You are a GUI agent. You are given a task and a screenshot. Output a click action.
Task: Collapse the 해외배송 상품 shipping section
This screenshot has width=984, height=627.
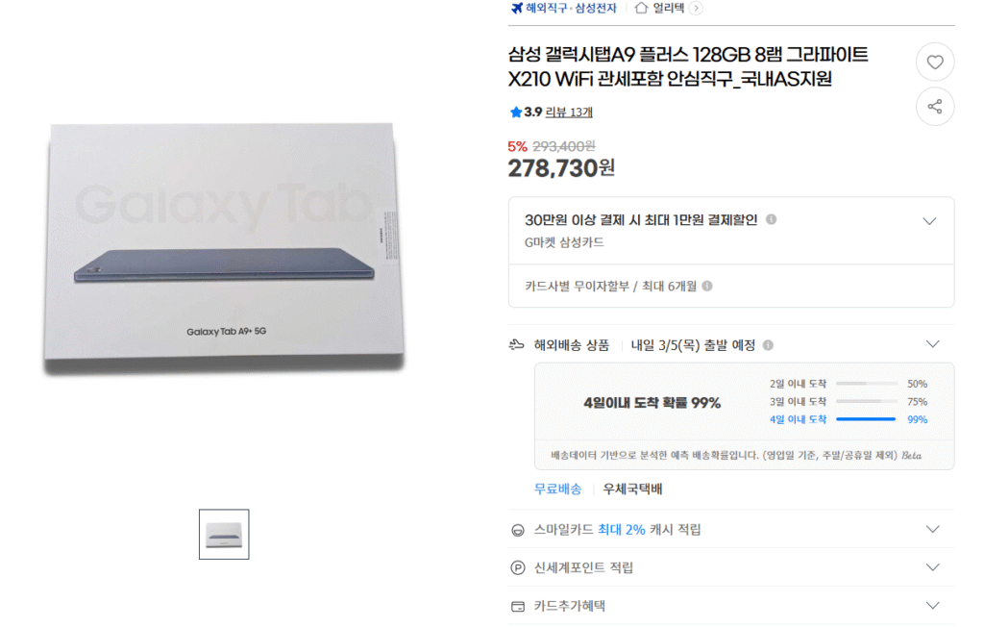pyautogui.click(x=932, y=343)
